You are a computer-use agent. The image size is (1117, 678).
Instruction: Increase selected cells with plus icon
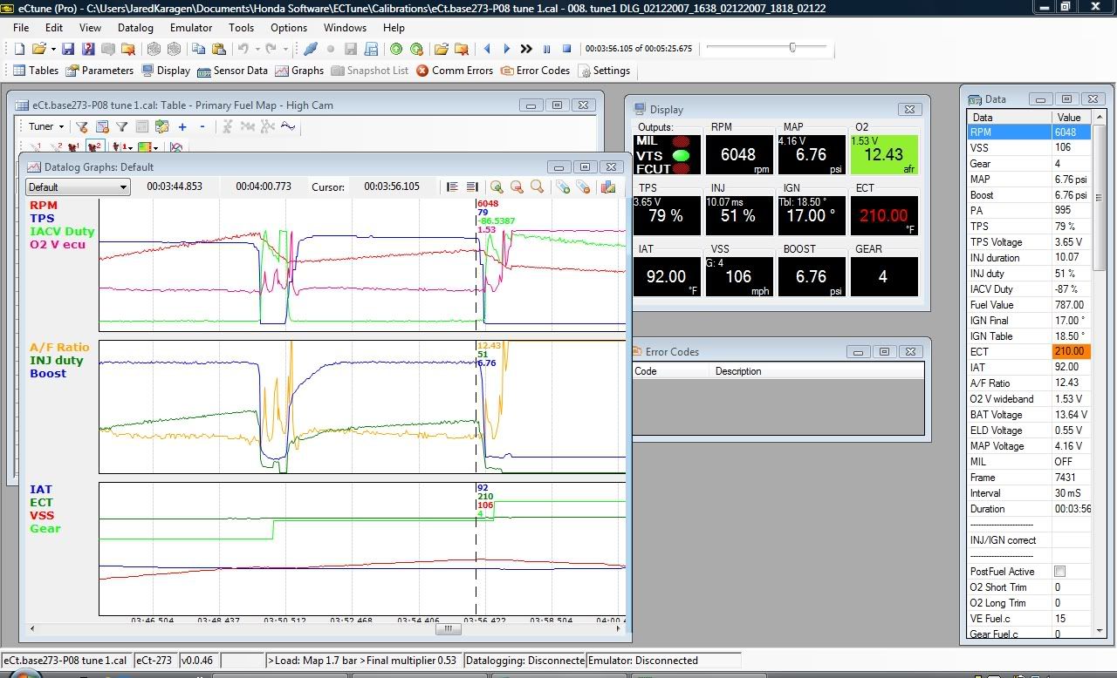coord(182,126)
